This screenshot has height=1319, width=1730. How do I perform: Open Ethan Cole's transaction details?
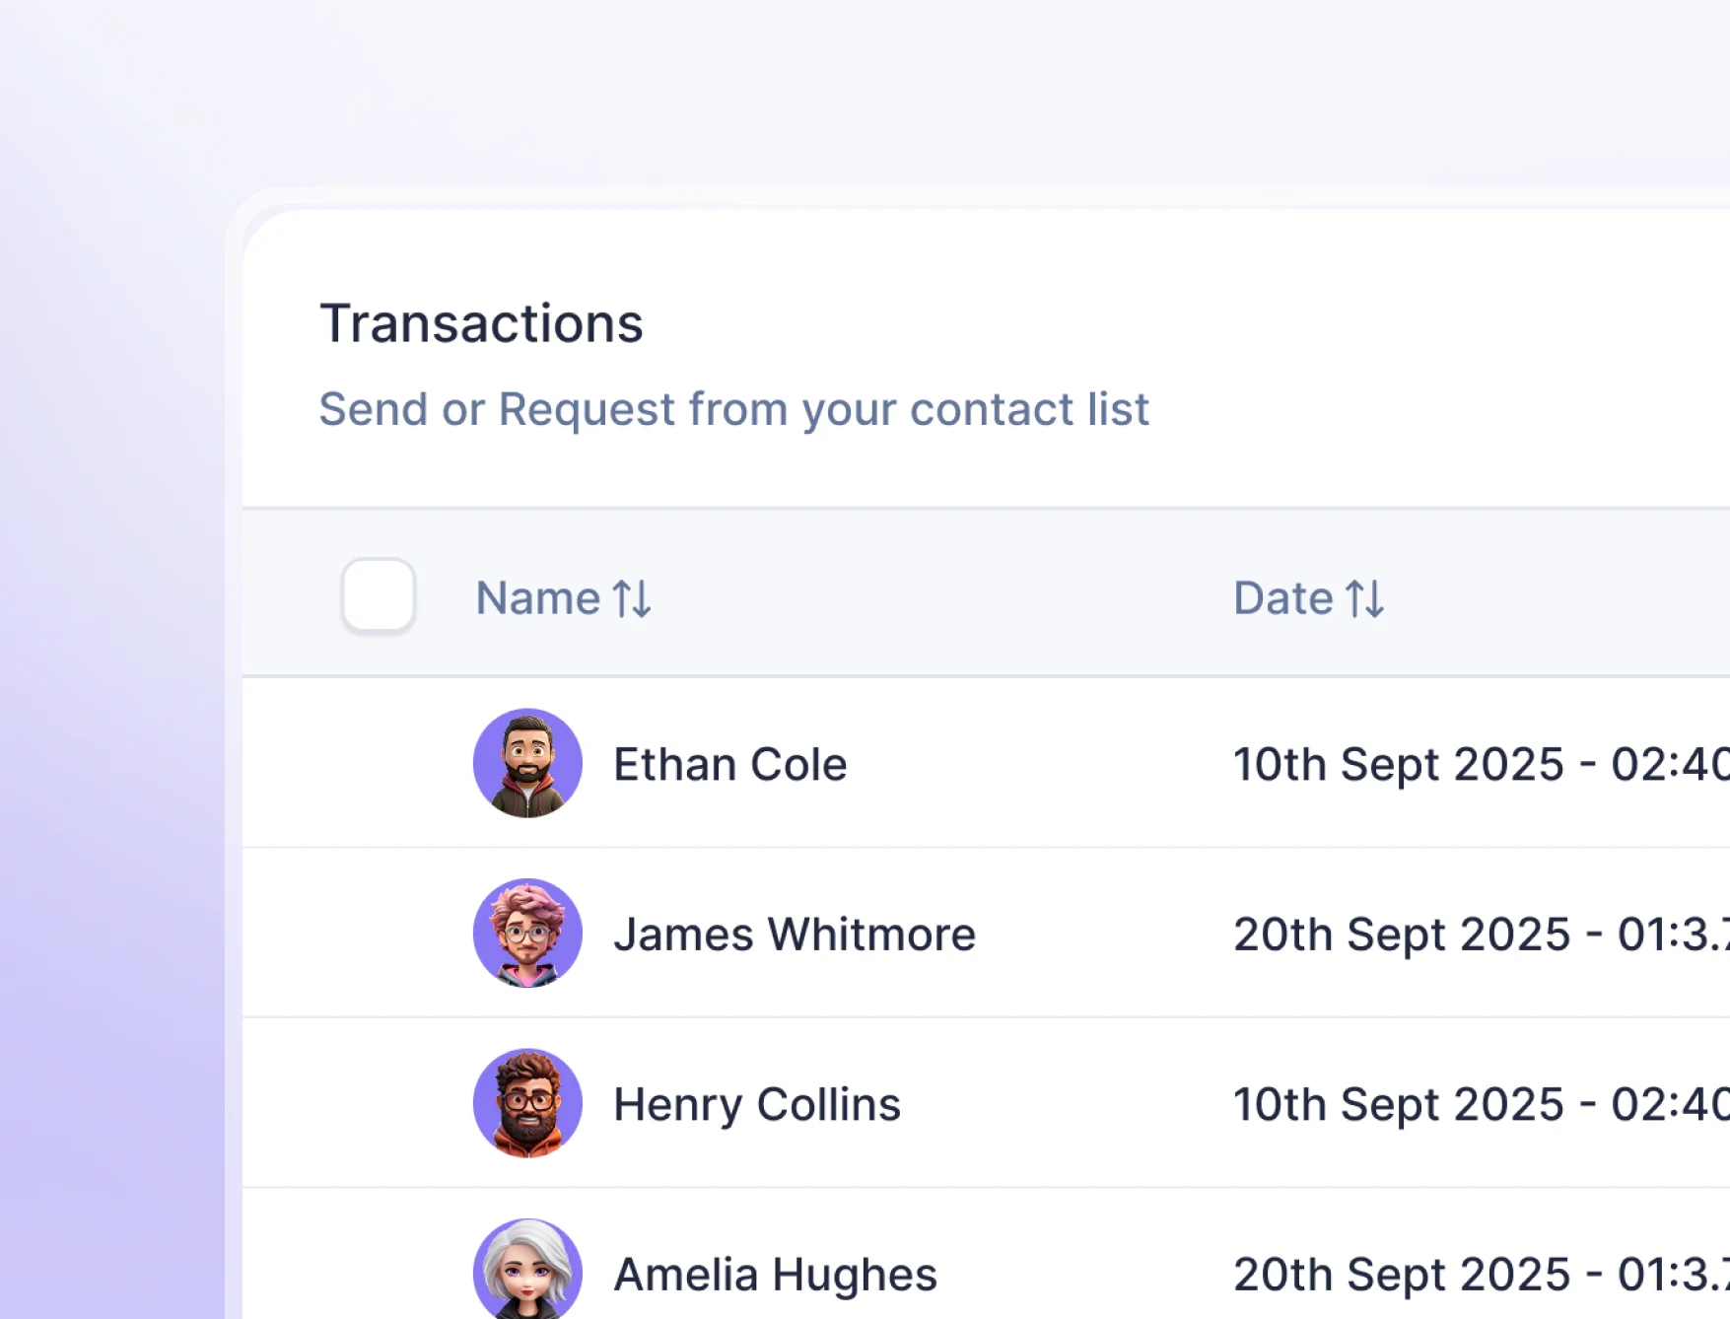[729, 763]
